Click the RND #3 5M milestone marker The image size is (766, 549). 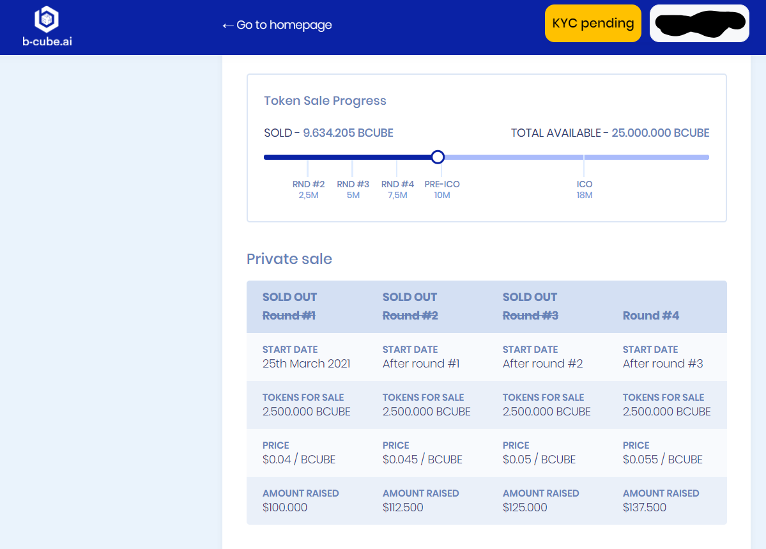(353, 189)
